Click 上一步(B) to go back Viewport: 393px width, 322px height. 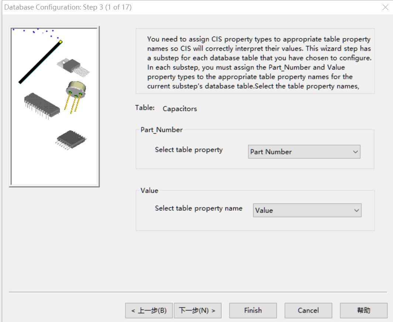(x=149, y=310)
